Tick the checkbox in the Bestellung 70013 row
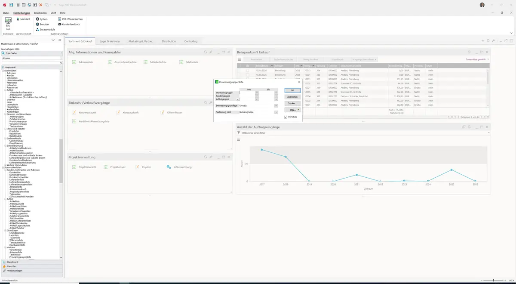The height and width of the screenshot is (284, 516). click(x=247, y=70)
